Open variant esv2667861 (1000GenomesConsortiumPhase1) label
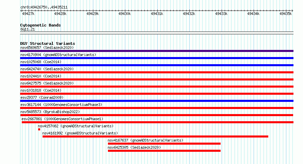 pos(62,119)
